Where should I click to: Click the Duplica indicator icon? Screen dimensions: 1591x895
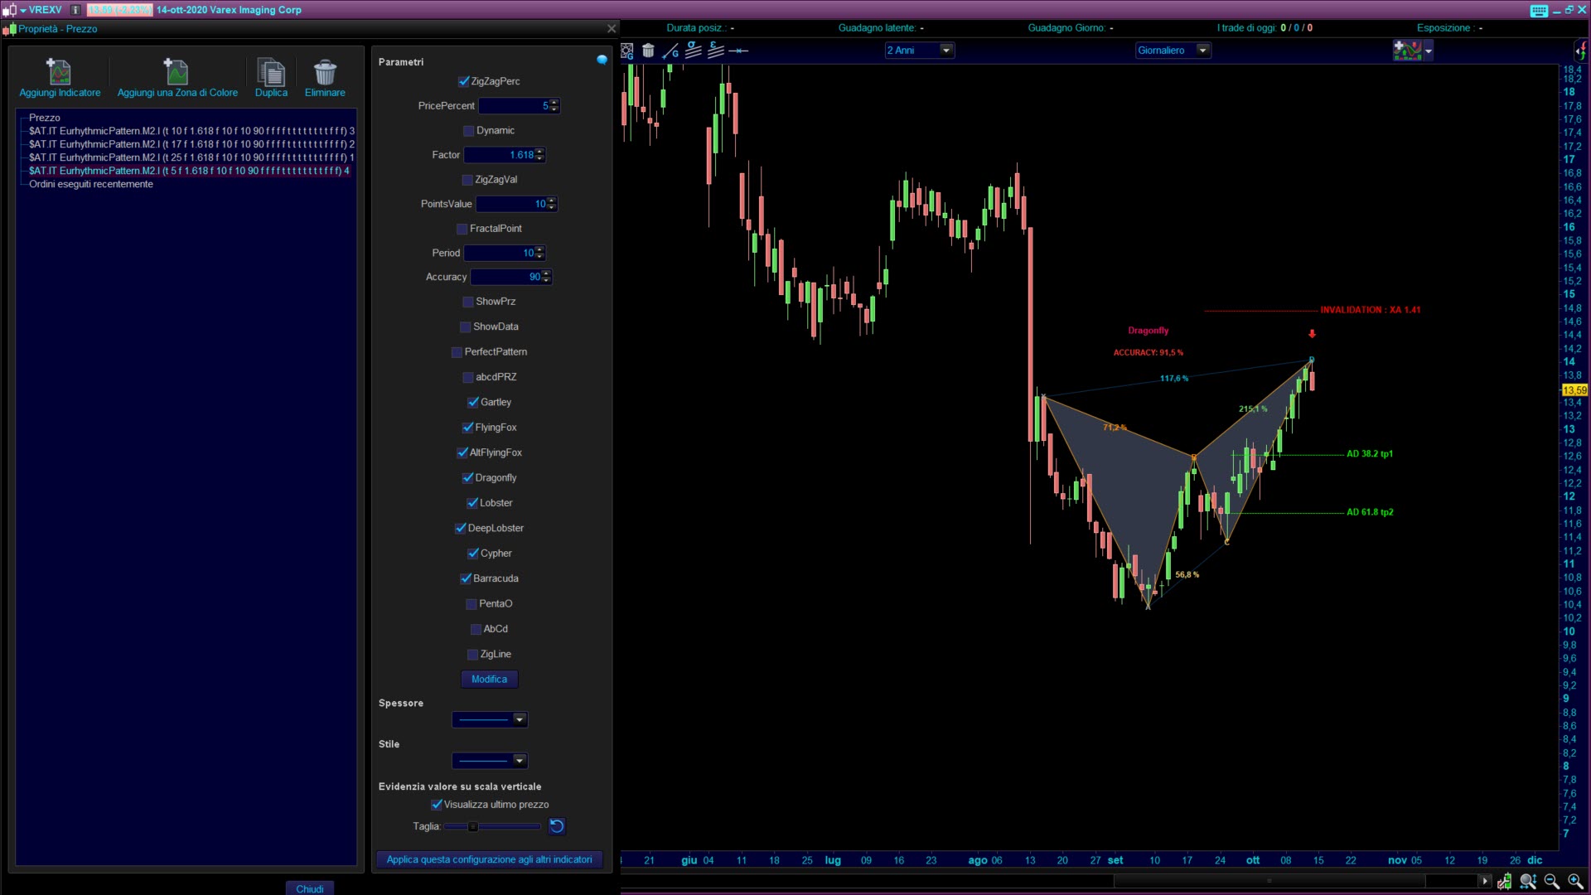(271, 73)
